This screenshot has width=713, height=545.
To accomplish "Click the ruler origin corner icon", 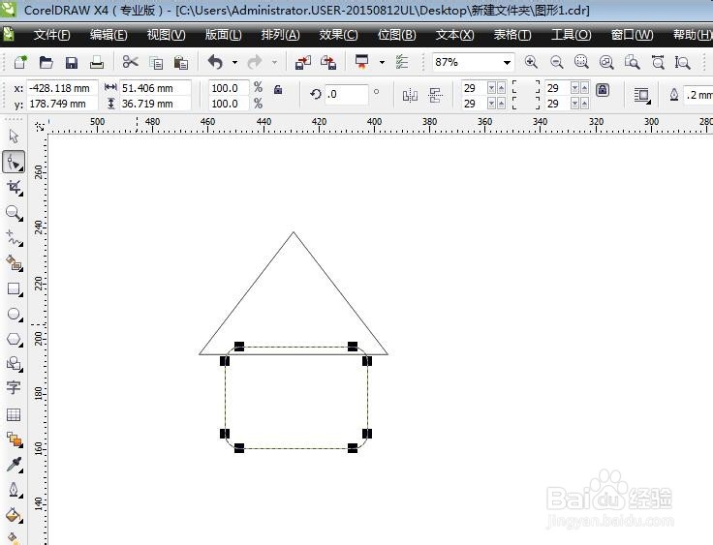I will point(40,126).
